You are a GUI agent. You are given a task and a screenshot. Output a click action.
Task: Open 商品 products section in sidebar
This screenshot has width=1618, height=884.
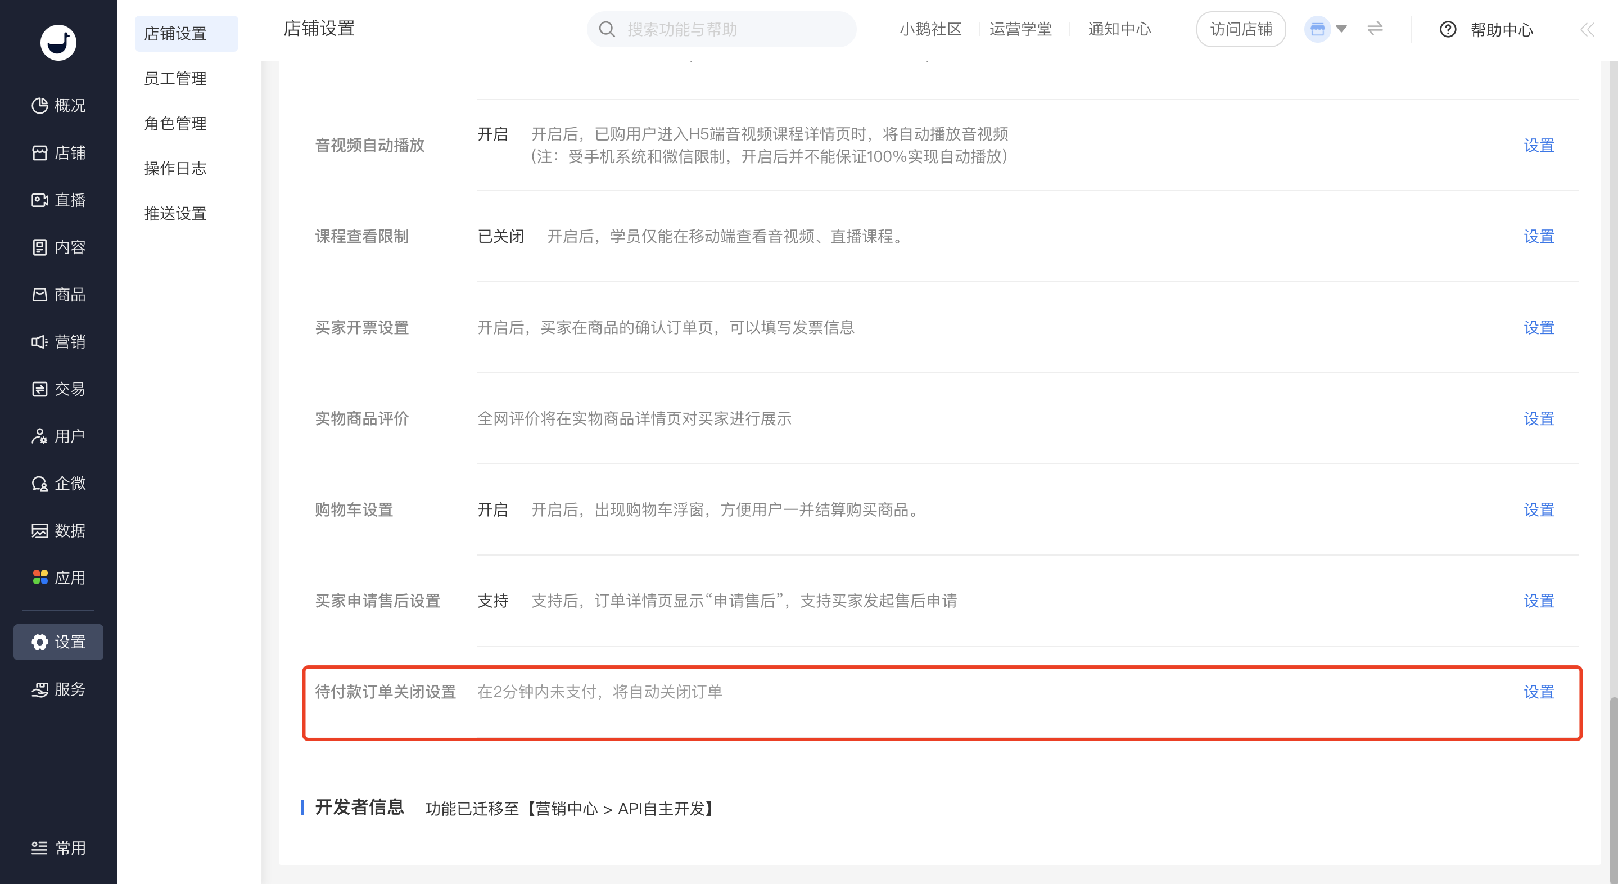(x=58, y=294)
